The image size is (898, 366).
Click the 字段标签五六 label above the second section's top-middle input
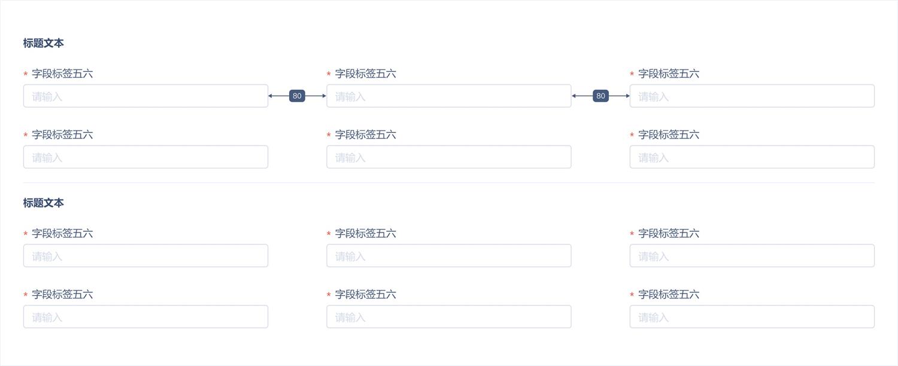[365, 234]
